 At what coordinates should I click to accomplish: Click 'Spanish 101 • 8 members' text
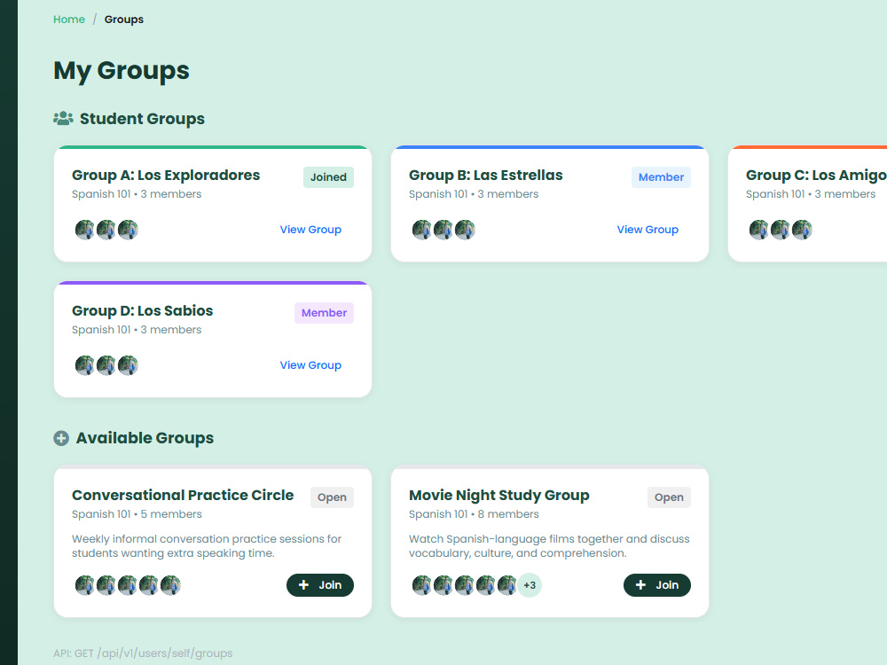(x=474, y=514)
